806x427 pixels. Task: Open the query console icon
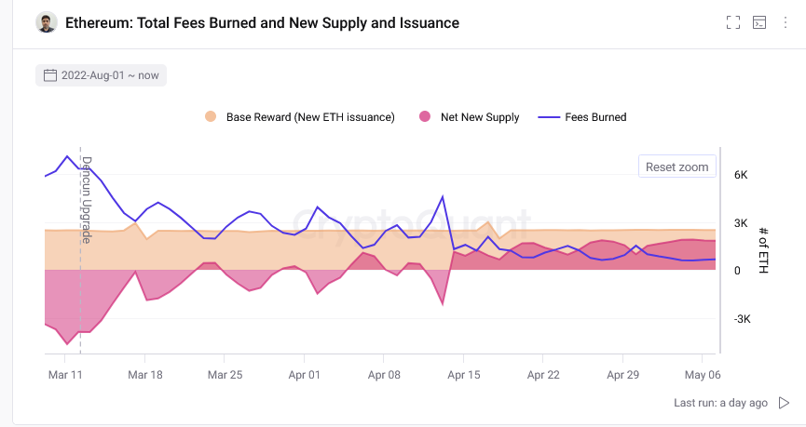pyautogui.click(x=759, y=22)
